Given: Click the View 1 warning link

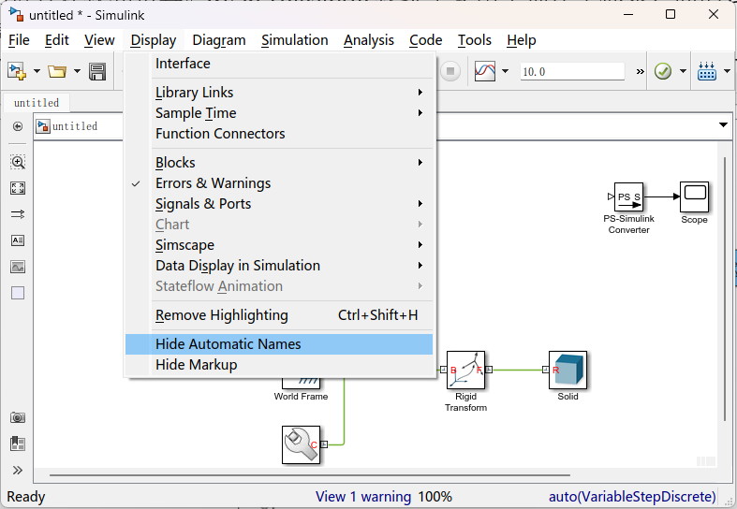Looking at the screenshot, I should (x=362, y=497).
